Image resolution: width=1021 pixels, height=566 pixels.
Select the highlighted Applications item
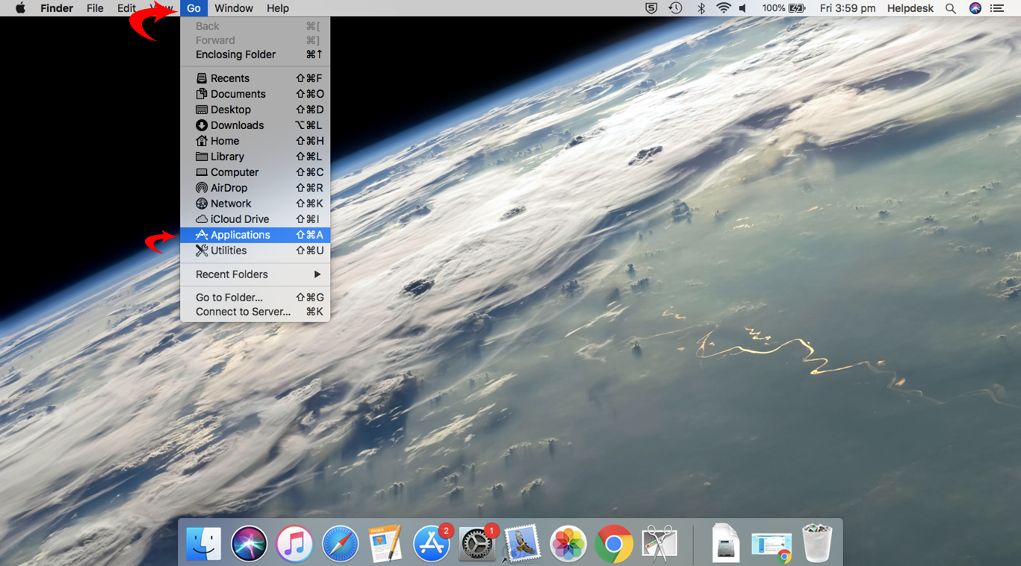coord(255,235)
